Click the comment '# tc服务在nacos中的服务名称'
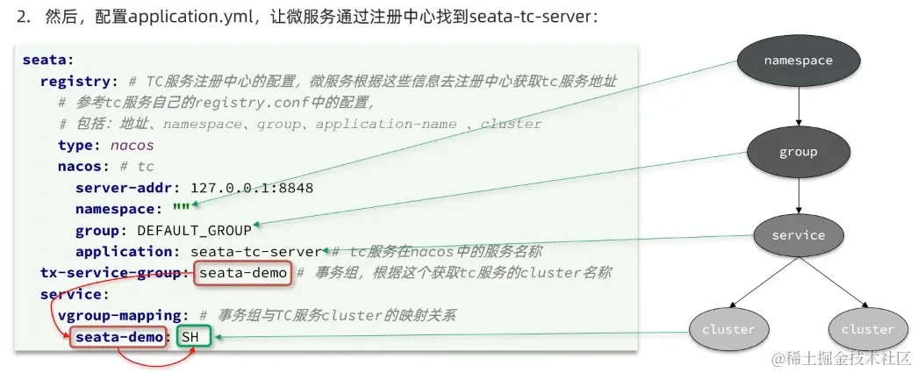This screenshot has height=373, width=917. (x=438, y=251)
